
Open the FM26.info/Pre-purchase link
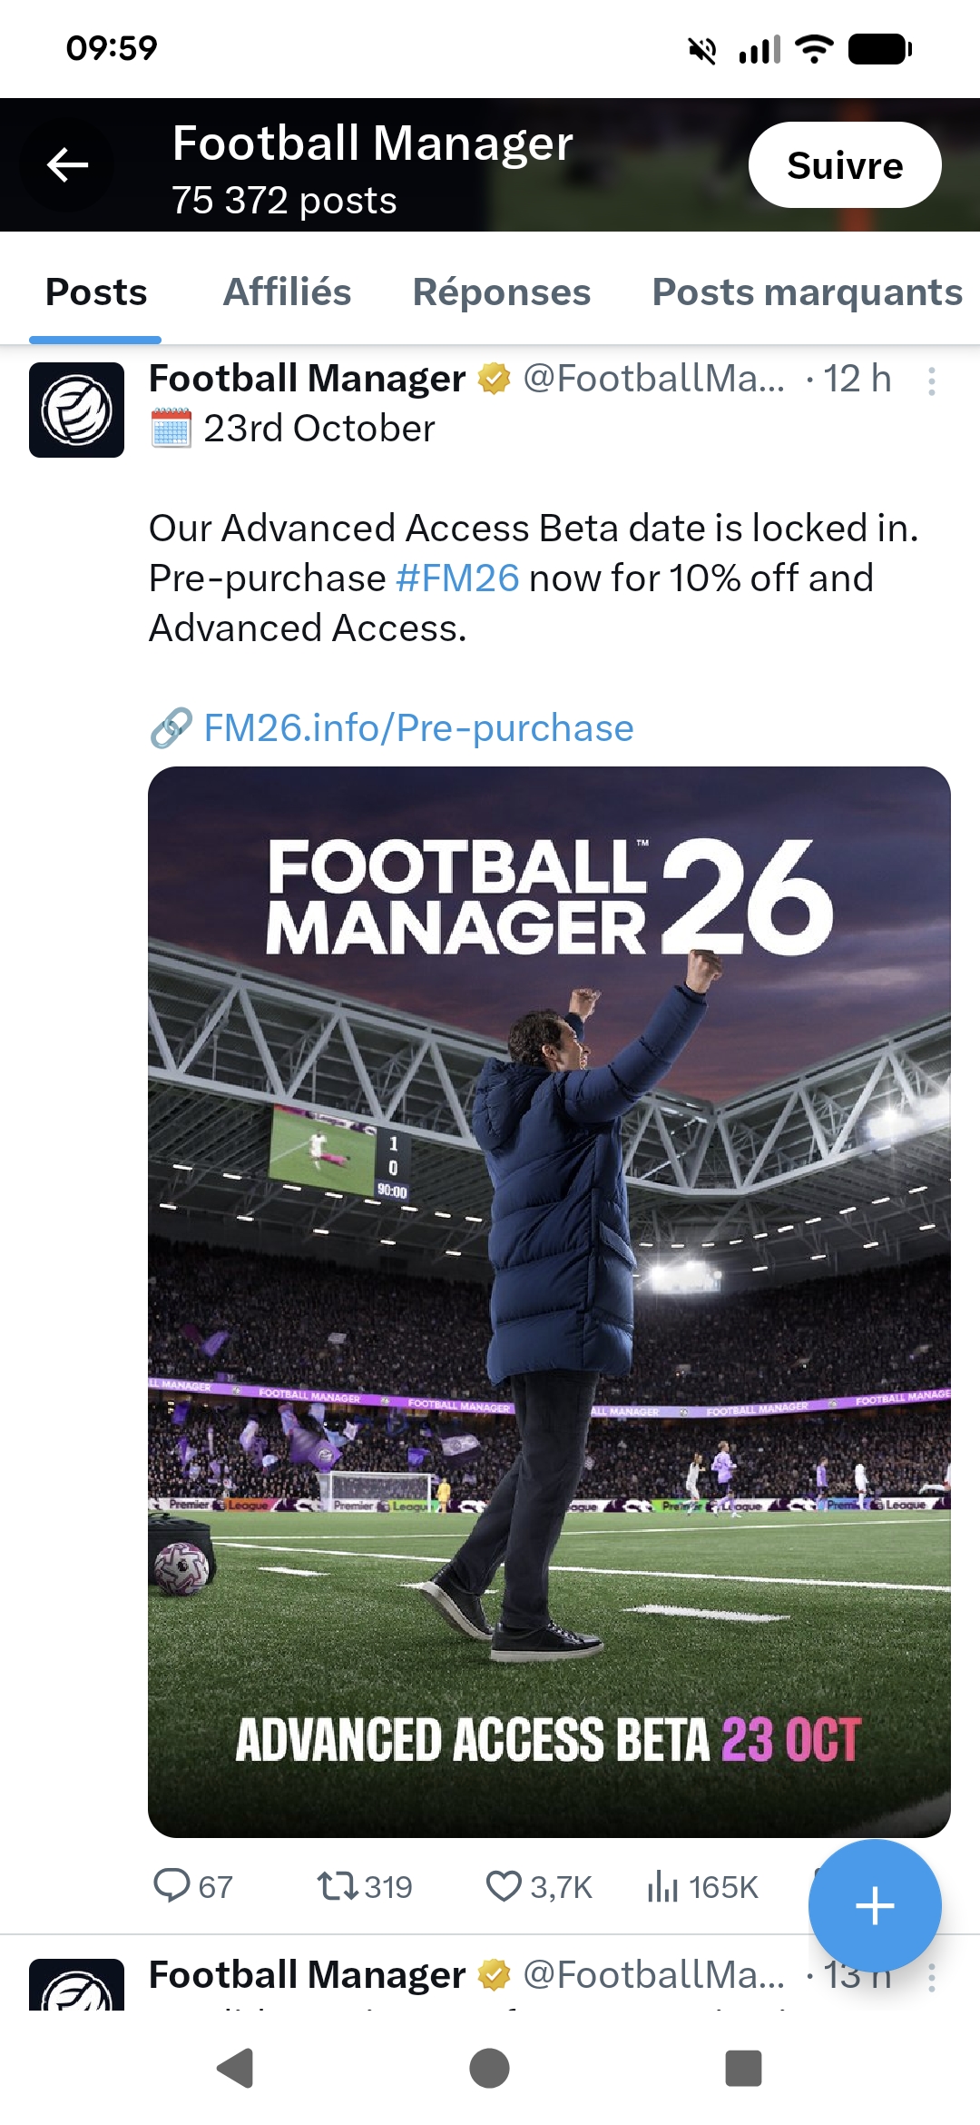418,728
